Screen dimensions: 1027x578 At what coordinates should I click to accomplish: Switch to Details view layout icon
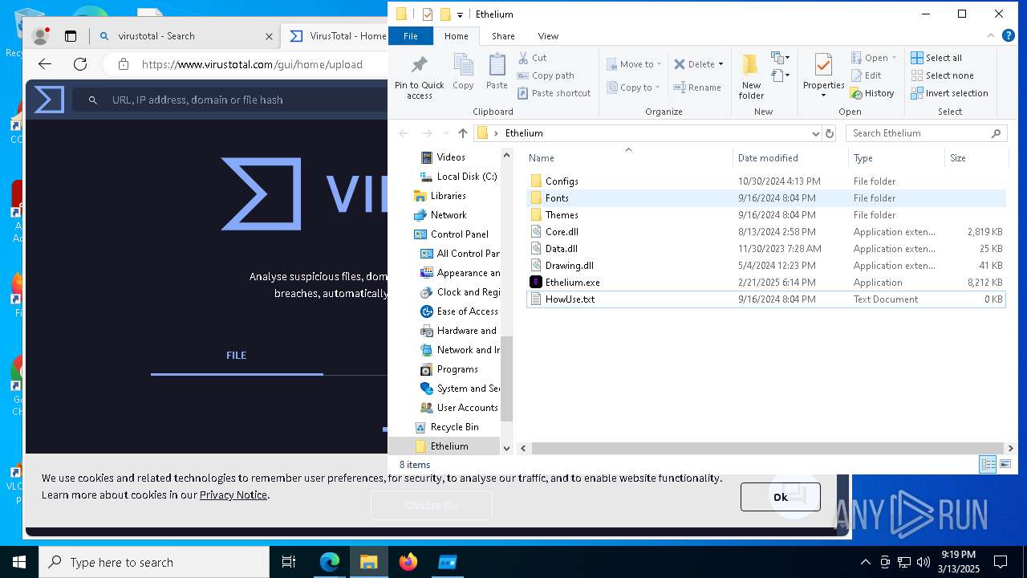pyautogui.click(x=988, y=465)
